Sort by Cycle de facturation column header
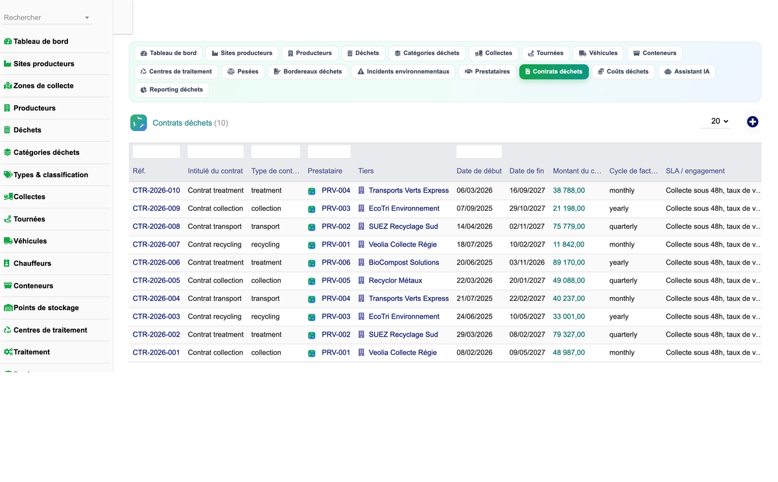The width and height of the screenshot is (778, 482). coord(633,171)
